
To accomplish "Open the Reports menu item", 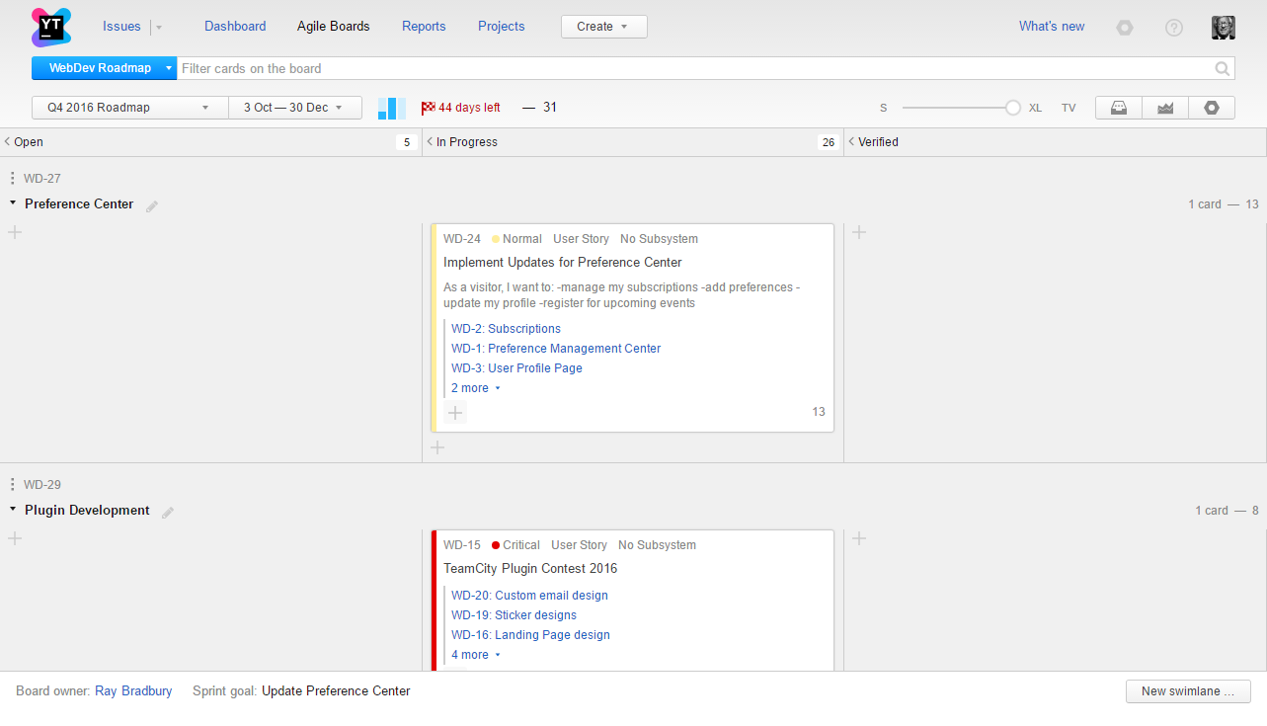I will point(424,27).
